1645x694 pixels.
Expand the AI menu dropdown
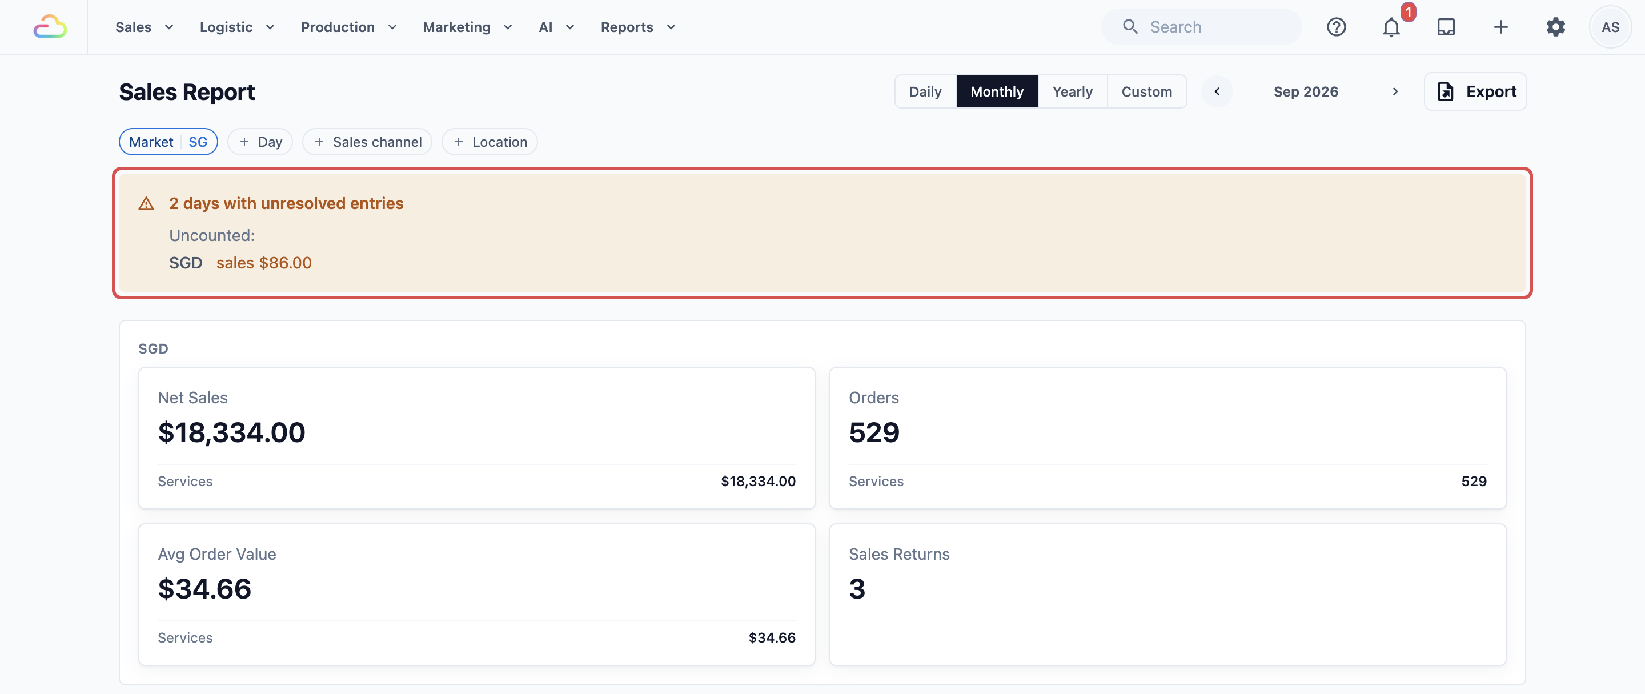coord(556,27)
